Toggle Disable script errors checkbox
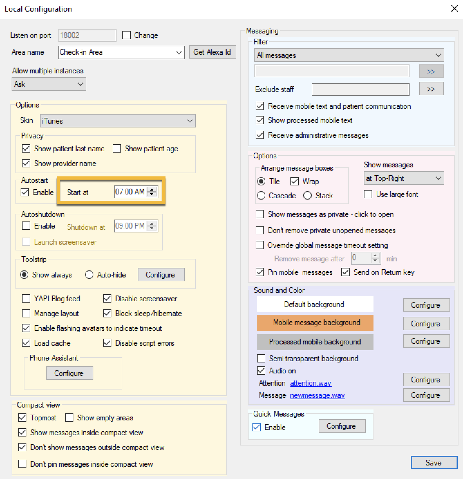Screen dimensions: 463x479 pyautogui.click(x=107, y=343)
